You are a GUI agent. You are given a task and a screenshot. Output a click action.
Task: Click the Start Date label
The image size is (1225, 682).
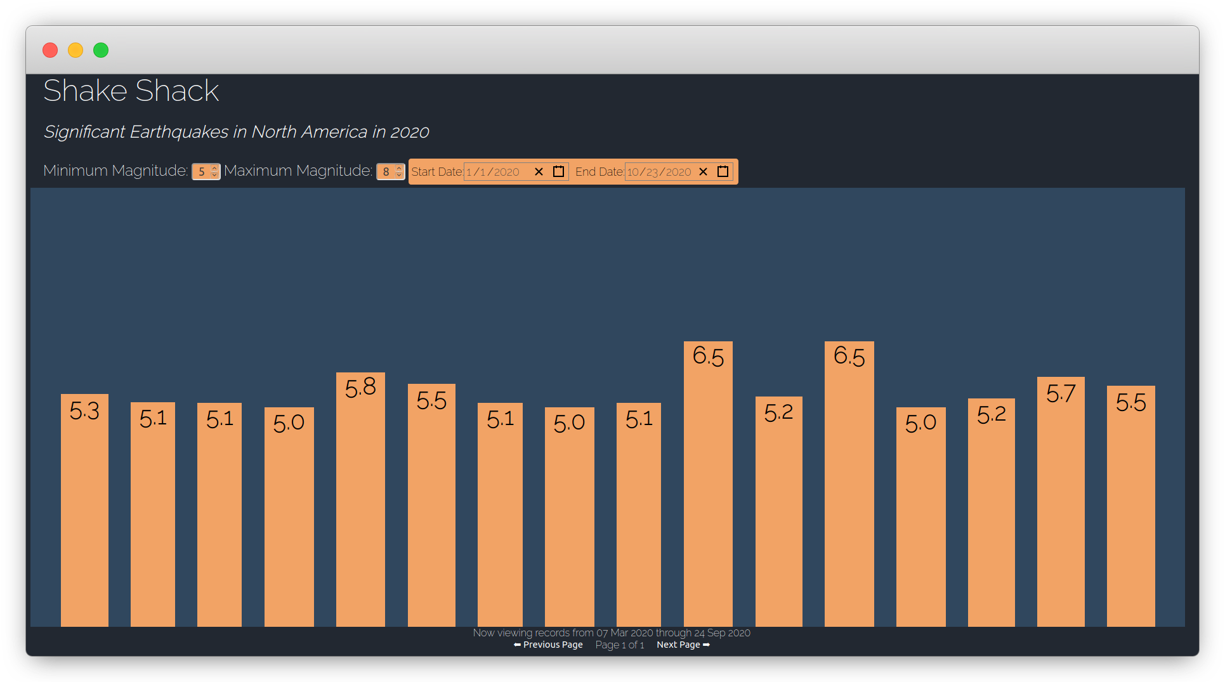[436, 172]
